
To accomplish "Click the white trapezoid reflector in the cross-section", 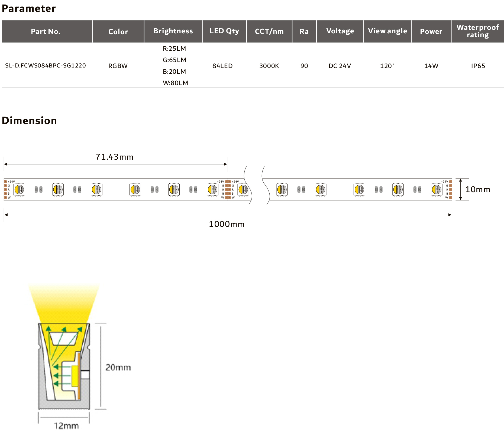I will [x=64, y=339].
